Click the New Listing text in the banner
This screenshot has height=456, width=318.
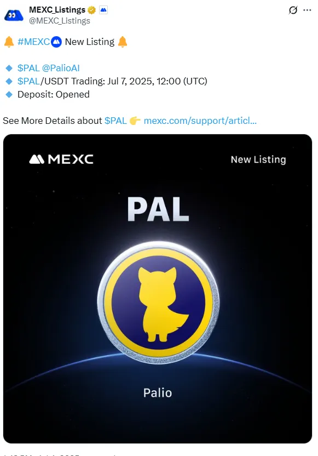pos(258,159)
